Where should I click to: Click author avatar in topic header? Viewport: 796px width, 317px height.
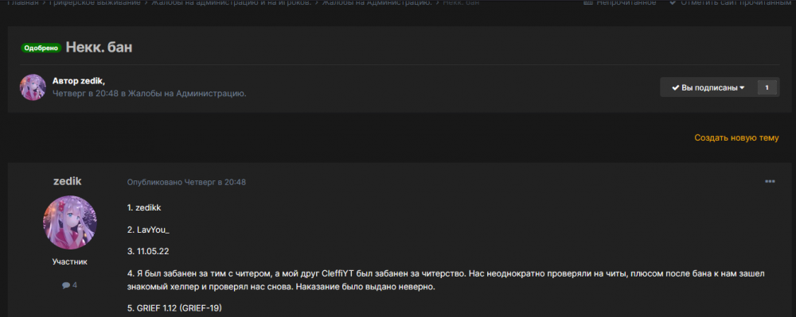[x=33, y=87]
